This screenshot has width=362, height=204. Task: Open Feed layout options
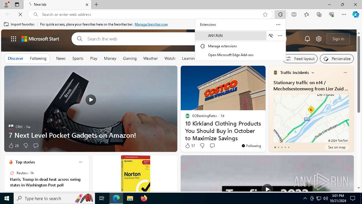(300, 59)
